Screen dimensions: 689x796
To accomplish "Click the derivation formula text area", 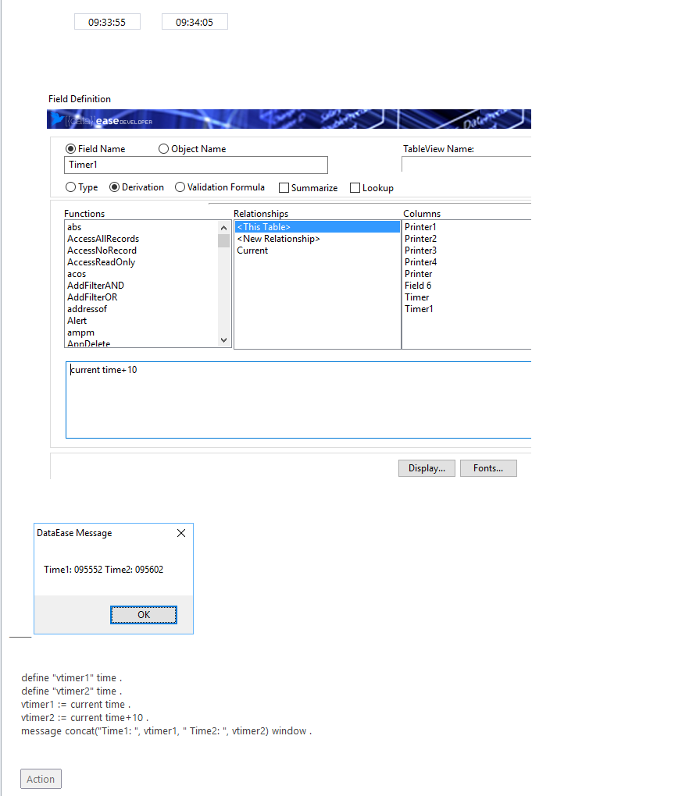I will tap(298, 400).
